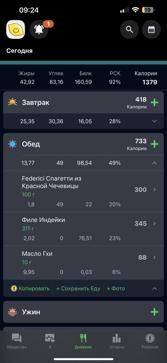This screenshot has height=363, width=167.
Task: Tap the lemon profile avatar icon
Action: pyautogui.click(x=16, y=29)
